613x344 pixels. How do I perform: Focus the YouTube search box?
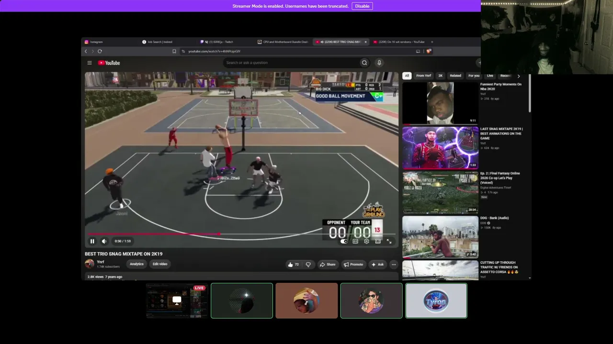click(291, 63)
